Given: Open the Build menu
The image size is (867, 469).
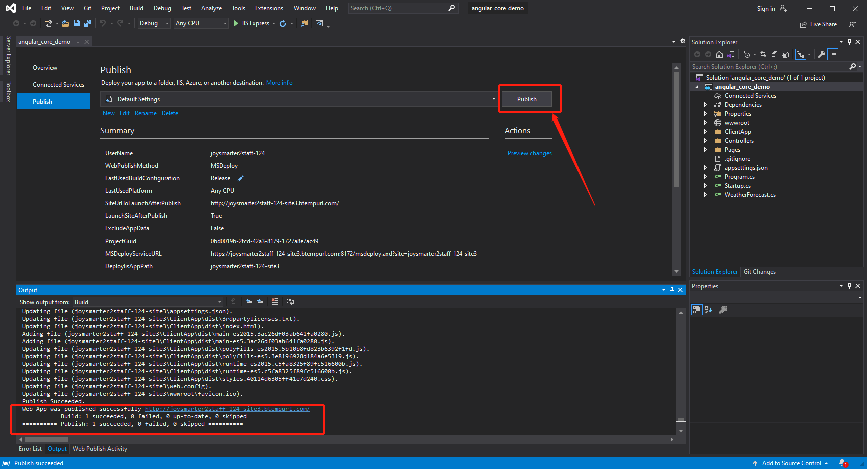Looking at the screenshot, I should point(136,8).
